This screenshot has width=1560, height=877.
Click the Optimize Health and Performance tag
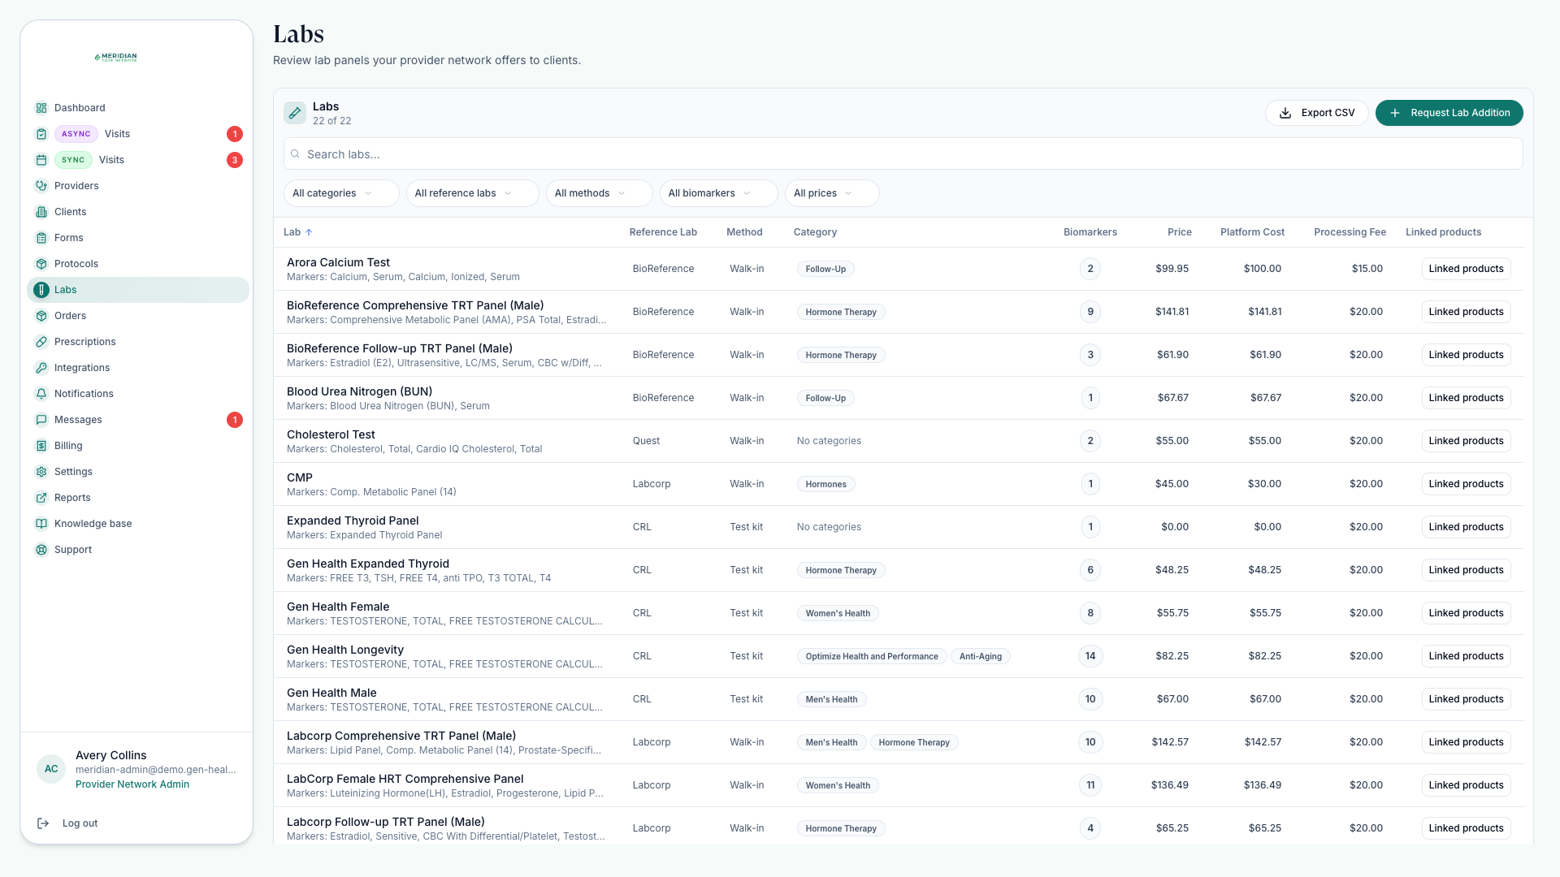coord(871,656)
